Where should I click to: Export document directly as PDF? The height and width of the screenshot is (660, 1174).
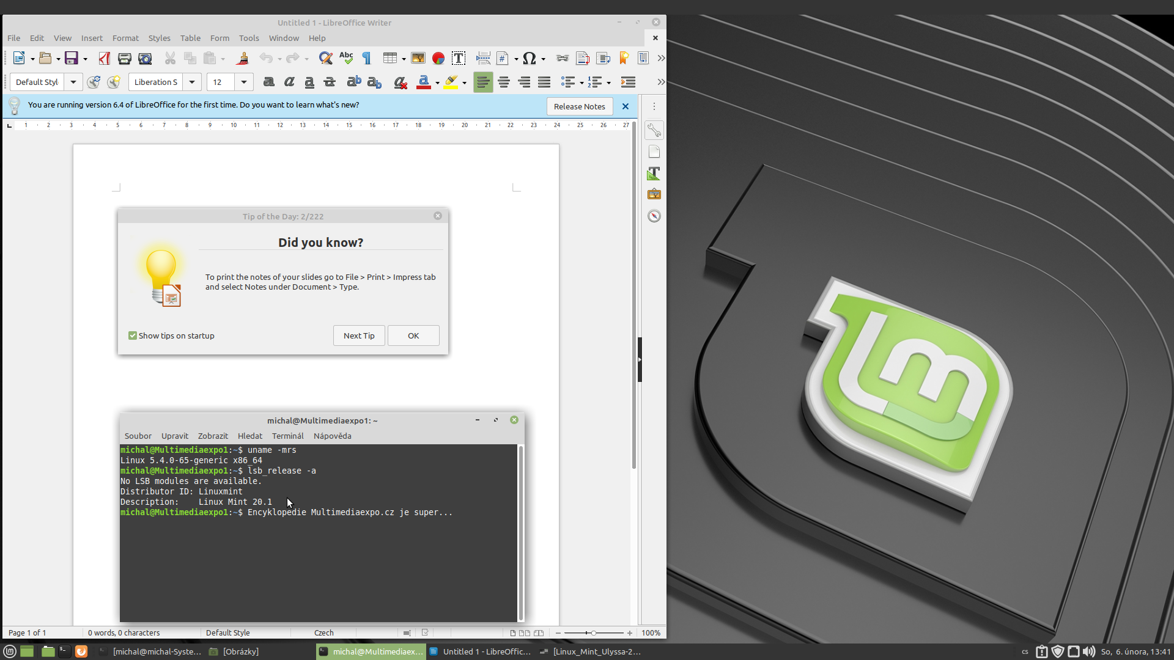[105, 58]
